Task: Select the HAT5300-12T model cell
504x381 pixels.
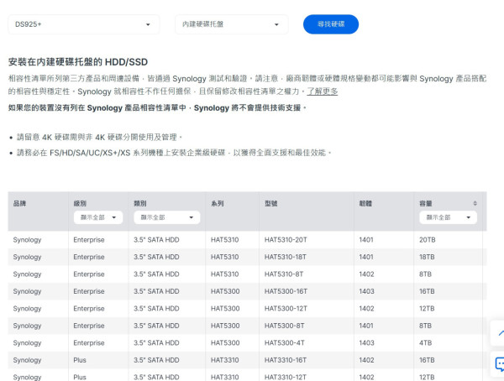Action: click(x=286, y=309)
